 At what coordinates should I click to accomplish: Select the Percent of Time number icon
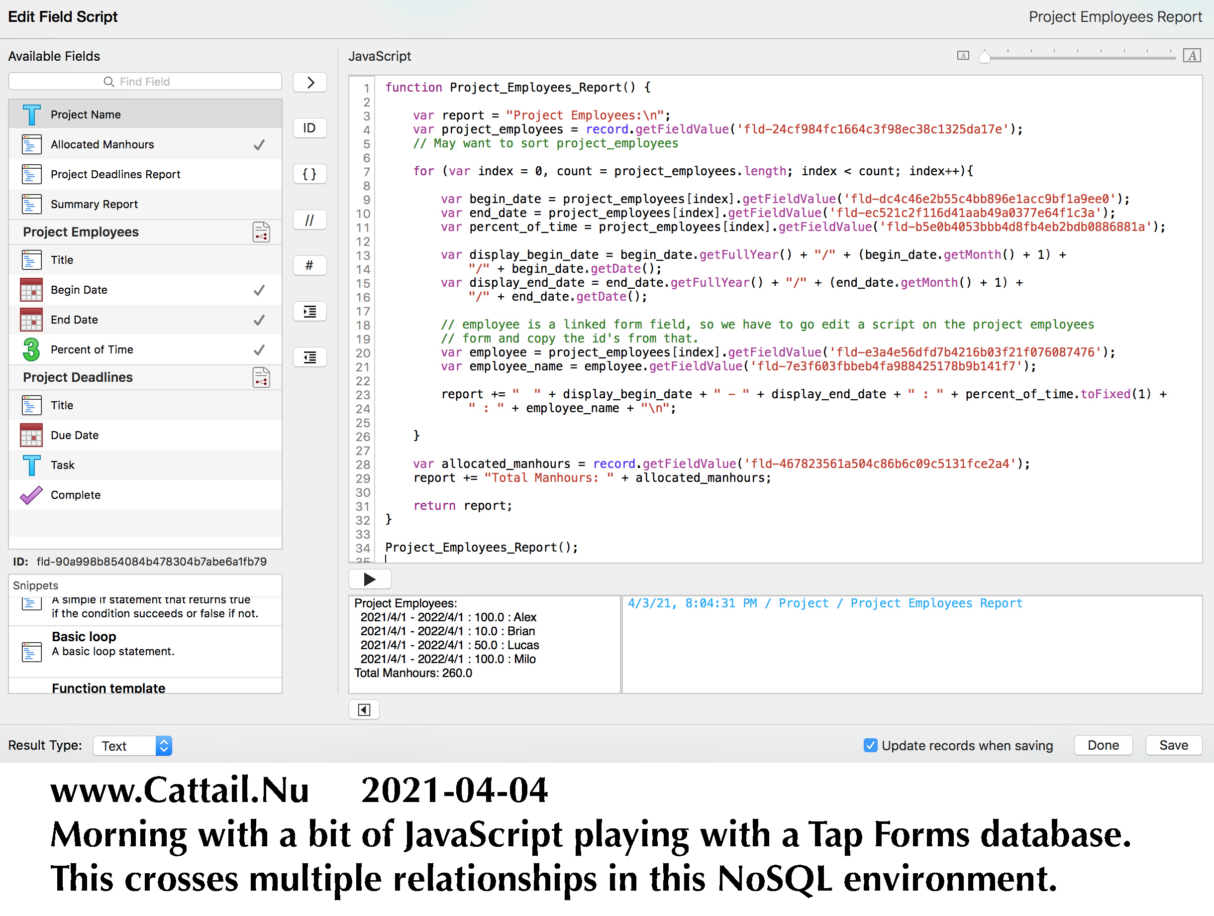click(31, 350)
